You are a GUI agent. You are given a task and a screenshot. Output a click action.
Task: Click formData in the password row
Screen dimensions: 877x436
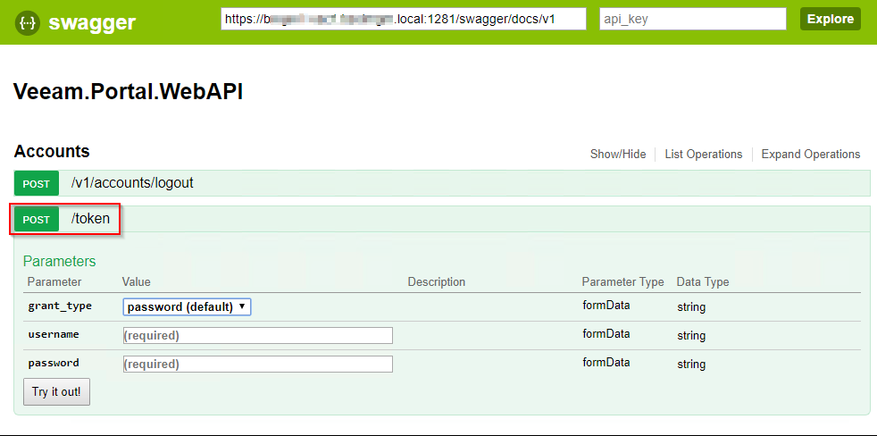pyautogui.click(x=606, y=362)
